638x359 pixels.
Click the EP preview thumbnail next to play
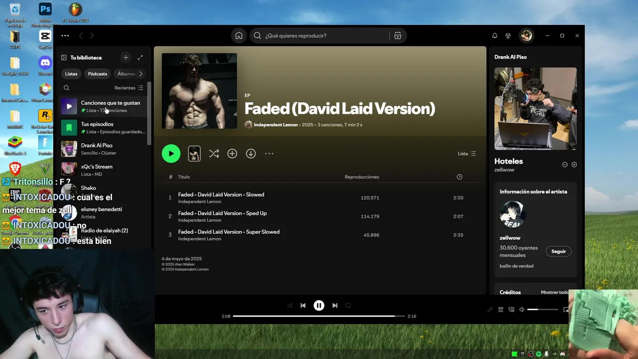tap(194, 154)
